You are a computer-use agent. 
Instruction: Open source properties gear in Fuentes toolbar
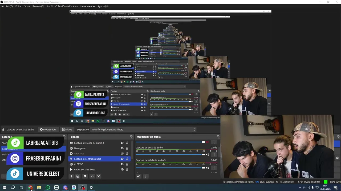point(85,176)
